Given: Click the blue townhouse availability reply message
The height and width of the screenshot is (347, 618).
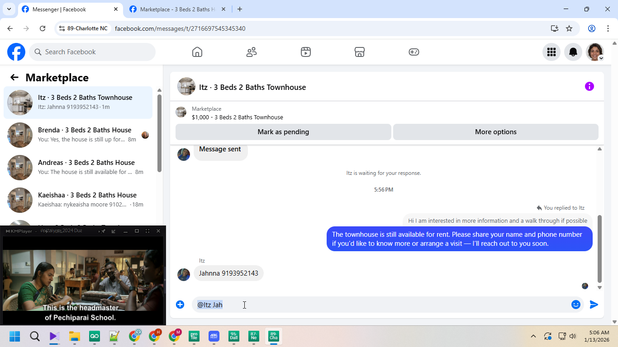Looking at the screenshot, I should (x=460, y=239).
